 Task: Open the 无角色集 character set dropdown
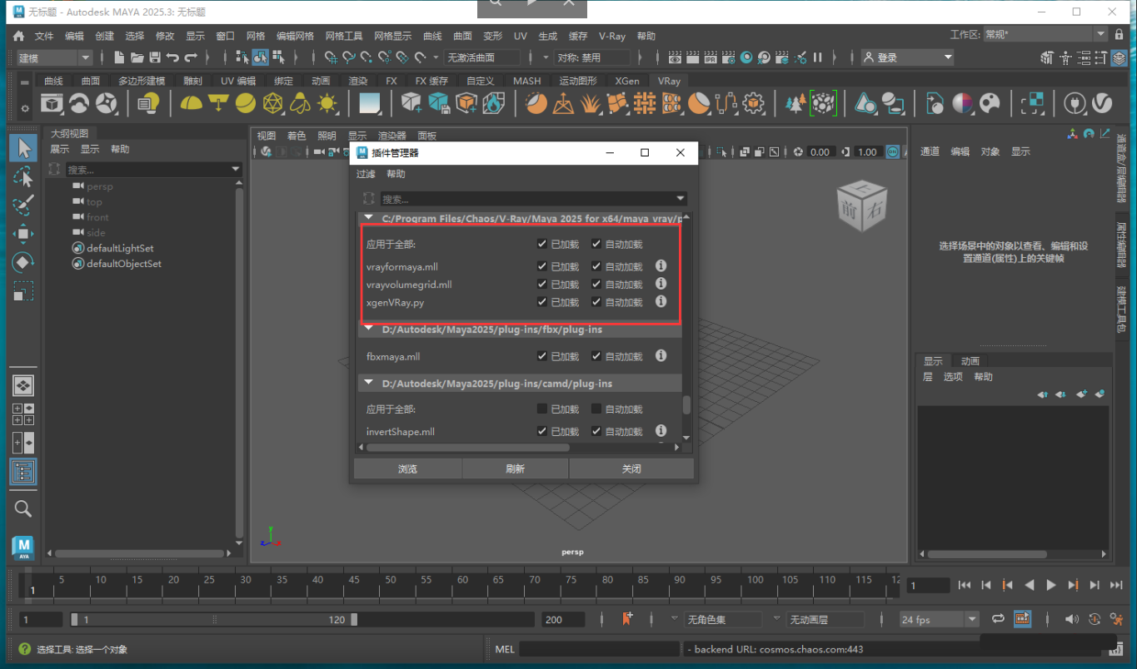(x=722, y=620)
